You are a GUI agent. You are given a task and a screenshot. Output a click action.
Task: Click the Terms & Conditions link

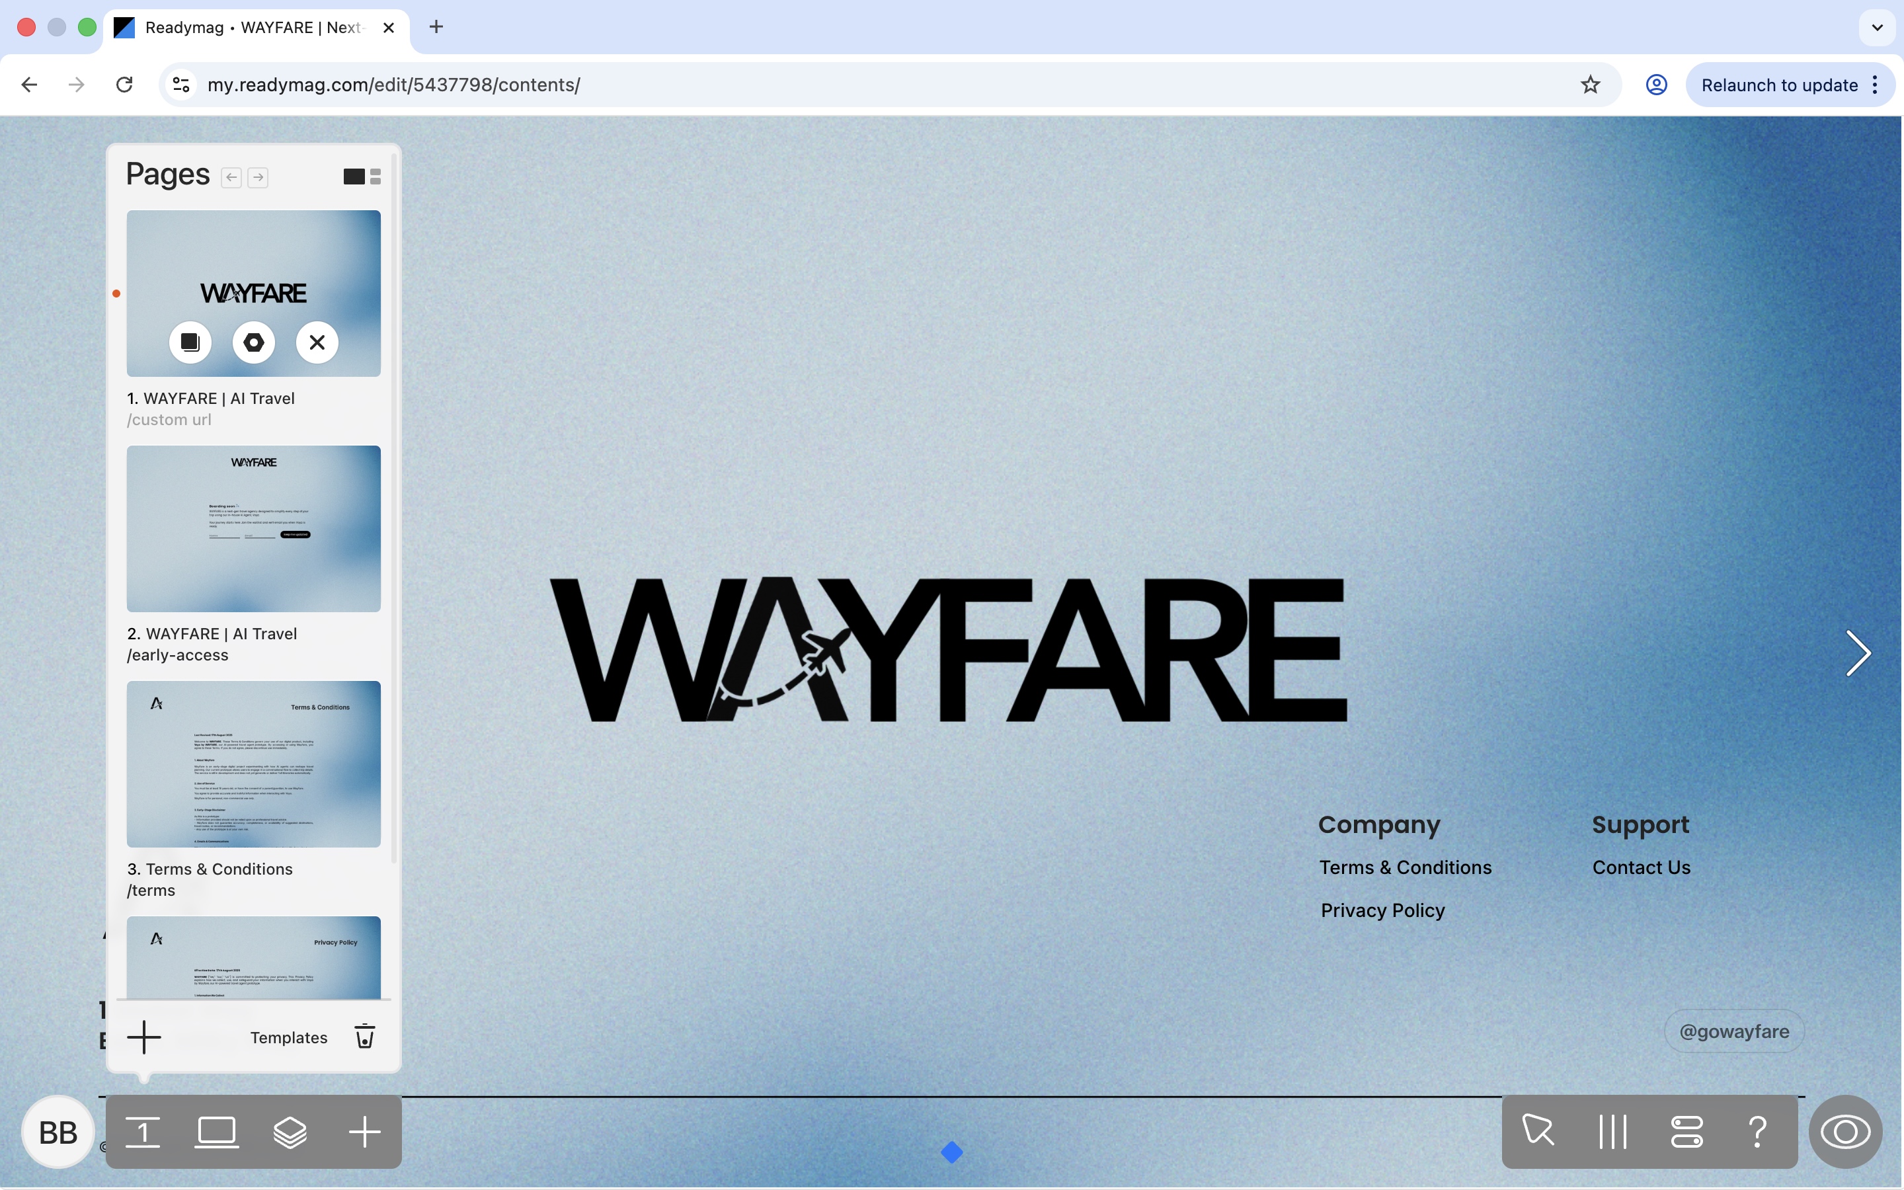[1405, 867]
